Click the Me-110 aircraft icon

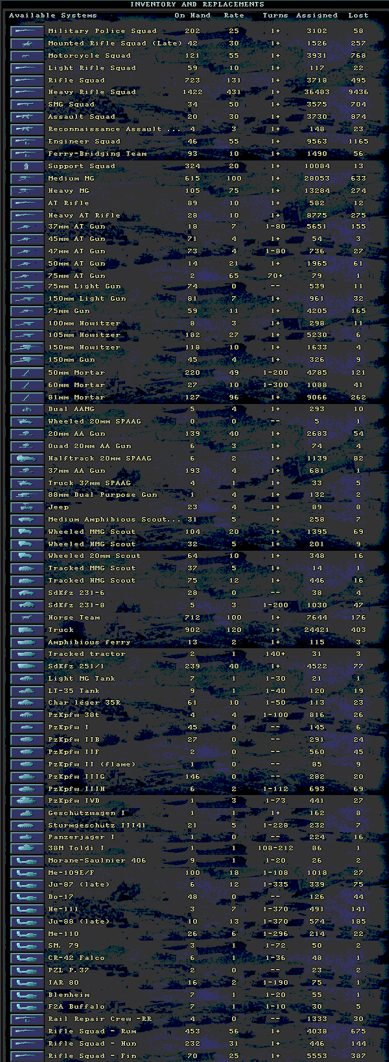[x=27, y=934]
